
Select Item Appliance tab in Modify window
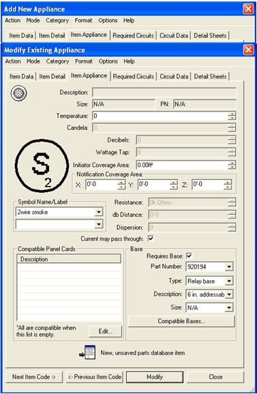click(x=89, y=76)
